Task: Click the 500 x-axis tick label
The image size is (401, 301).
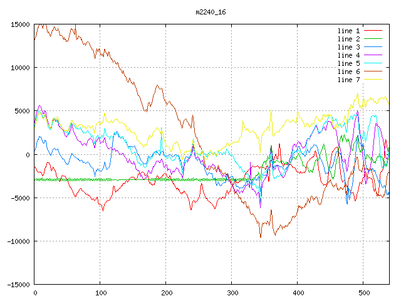Action: click(x=363, y=293)
